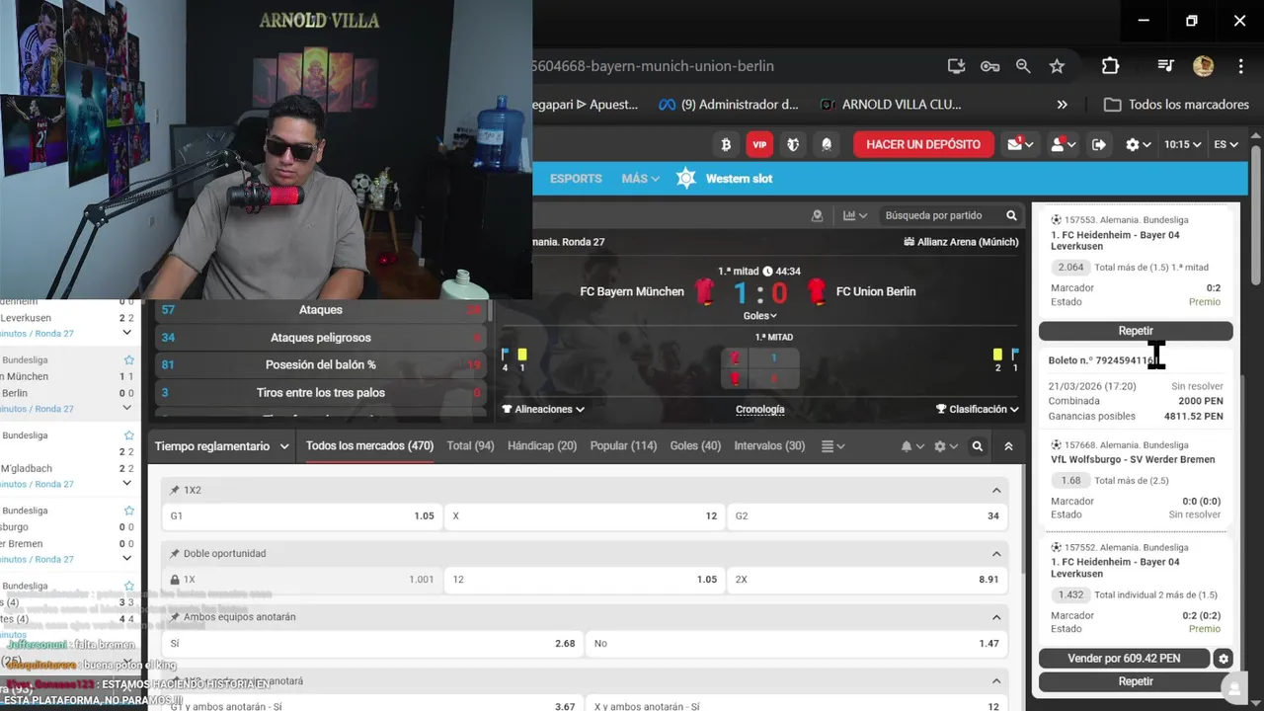This screenshot has height=711, width=1264.
Task: Select Sí odds 2.68
Action: pyautogui.click(x=372, y=643)
